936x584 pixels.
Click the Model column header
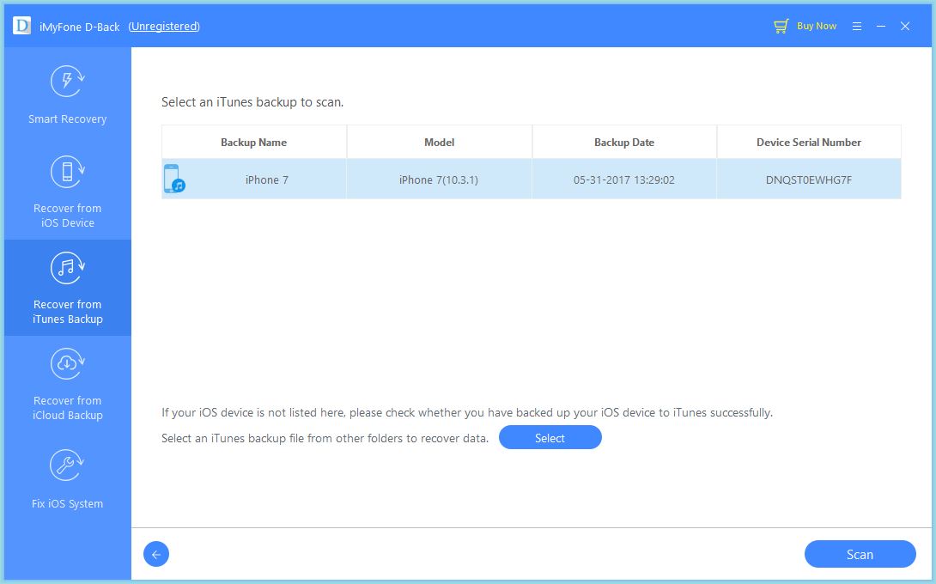point(439,142)
